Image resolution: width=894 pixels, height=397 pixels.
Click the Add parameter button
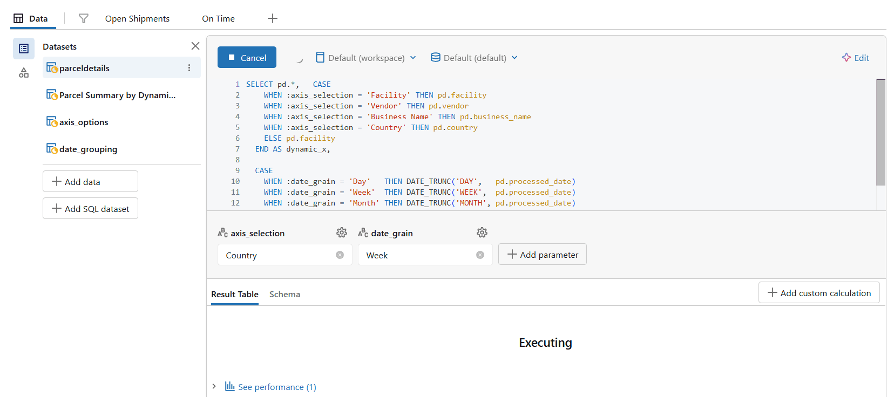point(542,254)
